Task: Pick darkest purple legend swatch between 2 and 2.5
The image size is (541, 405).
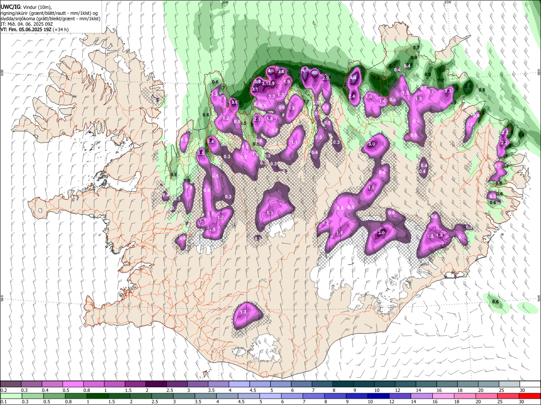Action: [156, 384]
